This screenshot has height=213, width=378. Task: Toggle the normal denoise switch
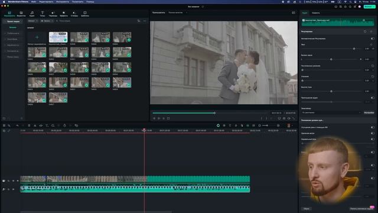373,140
